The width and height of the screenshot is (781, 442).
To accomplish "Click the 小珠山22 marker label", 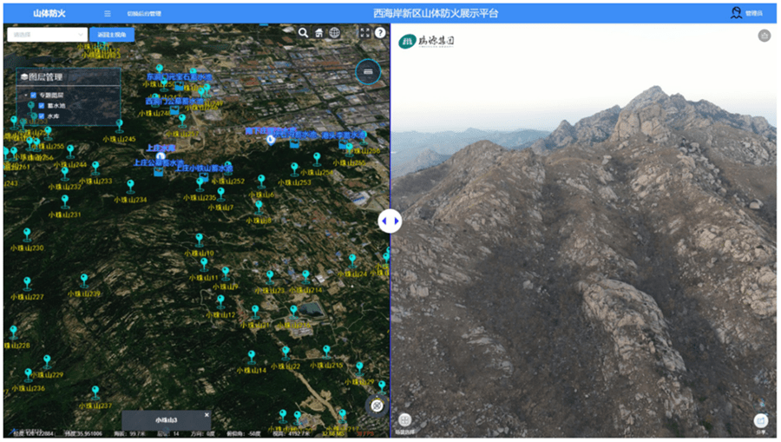I will pyautogui.click(x=285, y=366).
